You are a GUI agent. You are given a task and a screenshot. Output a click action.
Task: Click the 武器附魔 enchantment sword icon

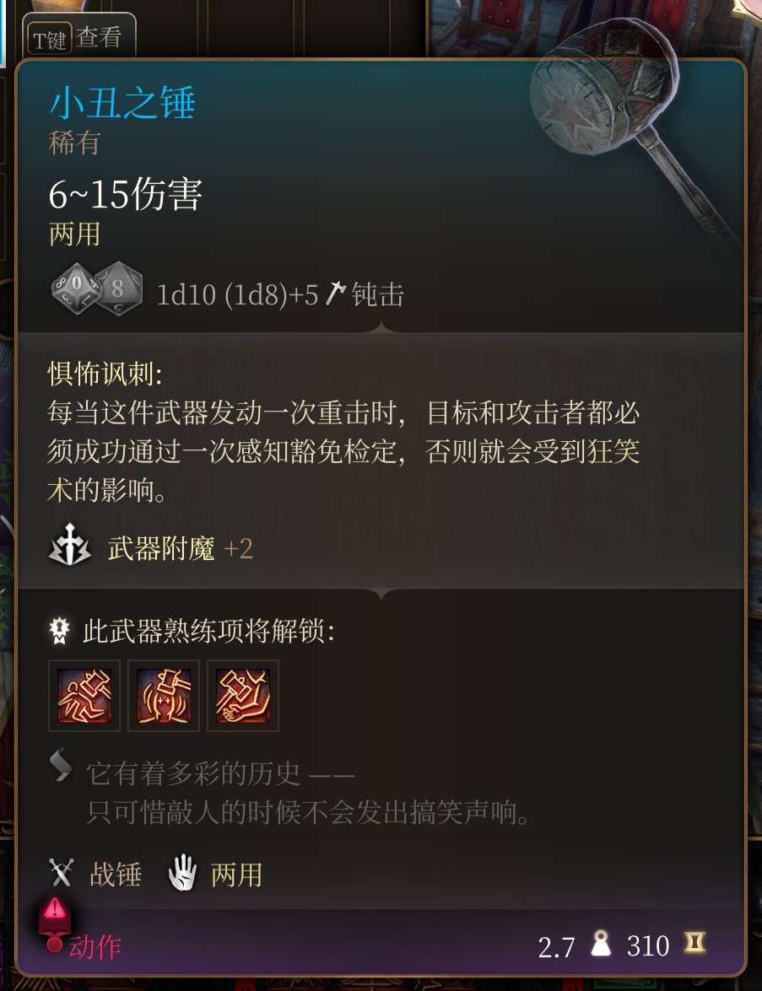pos(69,545)
